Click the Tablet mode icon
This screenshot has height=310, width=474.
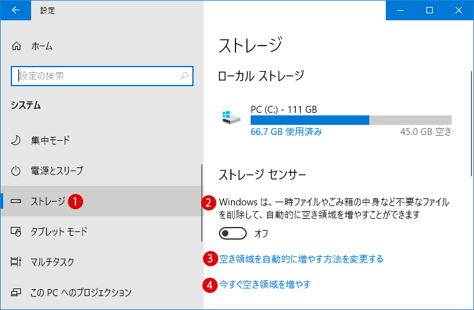click(16, 232)
